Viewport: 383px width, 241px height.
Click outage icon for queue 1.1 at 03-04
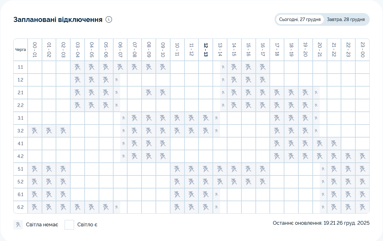(x=77, y=67)
